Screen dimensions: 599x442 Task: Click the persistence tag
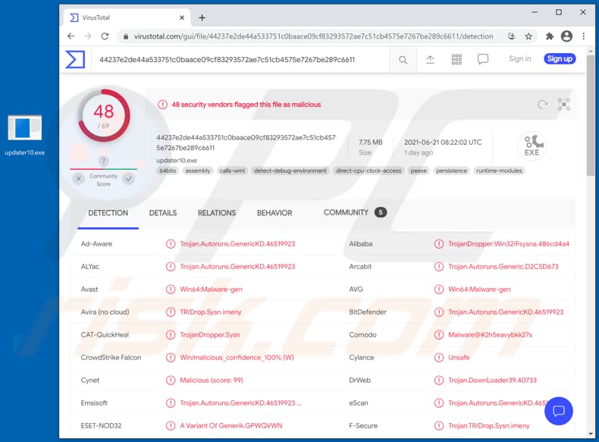pyautogui.click(x=452, y=171)
